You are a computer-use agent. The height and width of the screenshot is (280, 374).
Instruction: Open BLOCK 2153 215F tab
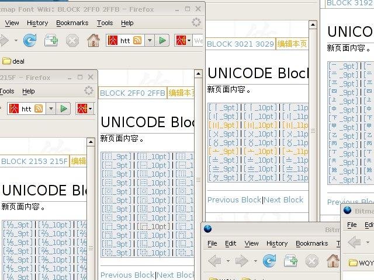pyautogui.click(x=34, y=161)
